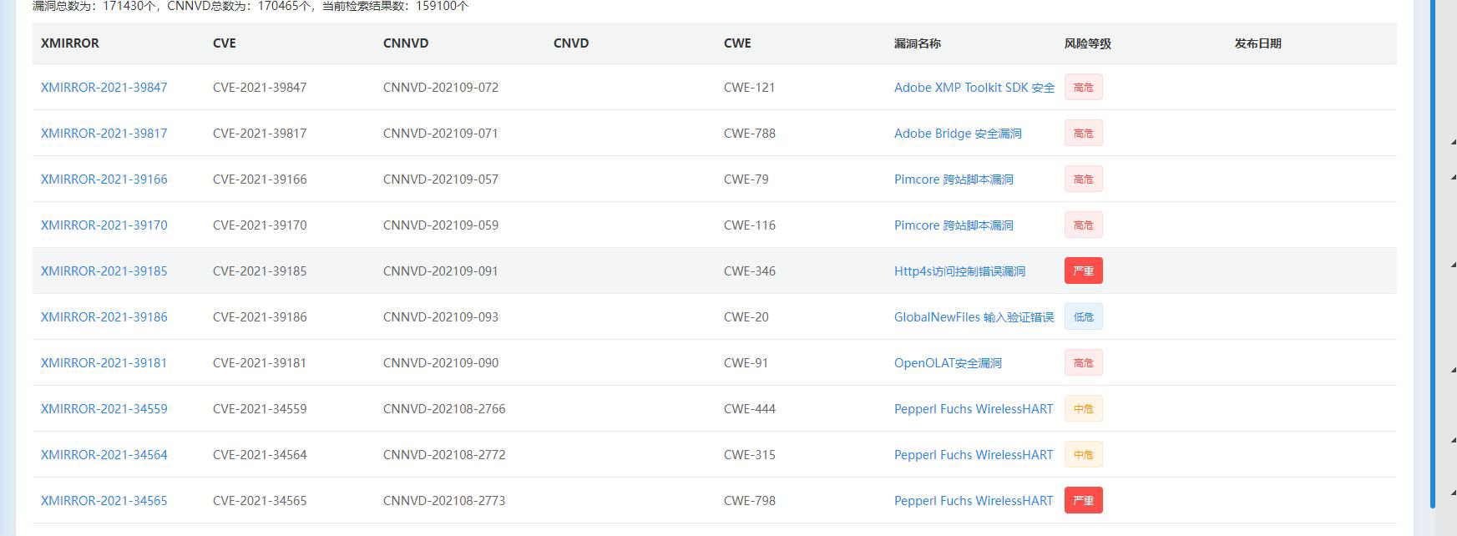Select the CWE-91 cell
1457x536 pixels.
click(x=746, y=363)
